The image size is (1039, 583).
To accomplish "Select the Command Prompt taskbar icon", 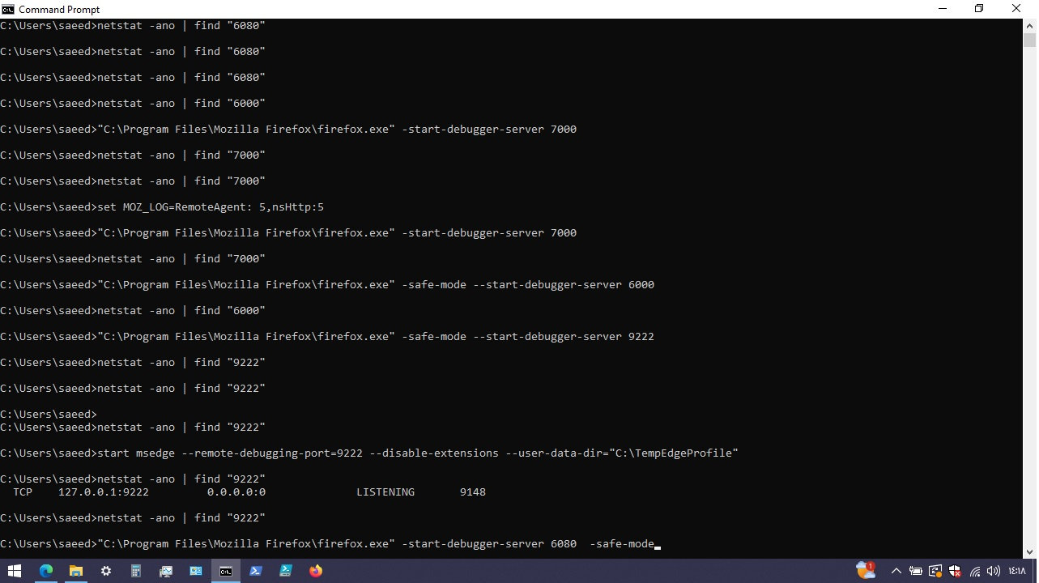I will pyautogui.click(x=226, y=571).
